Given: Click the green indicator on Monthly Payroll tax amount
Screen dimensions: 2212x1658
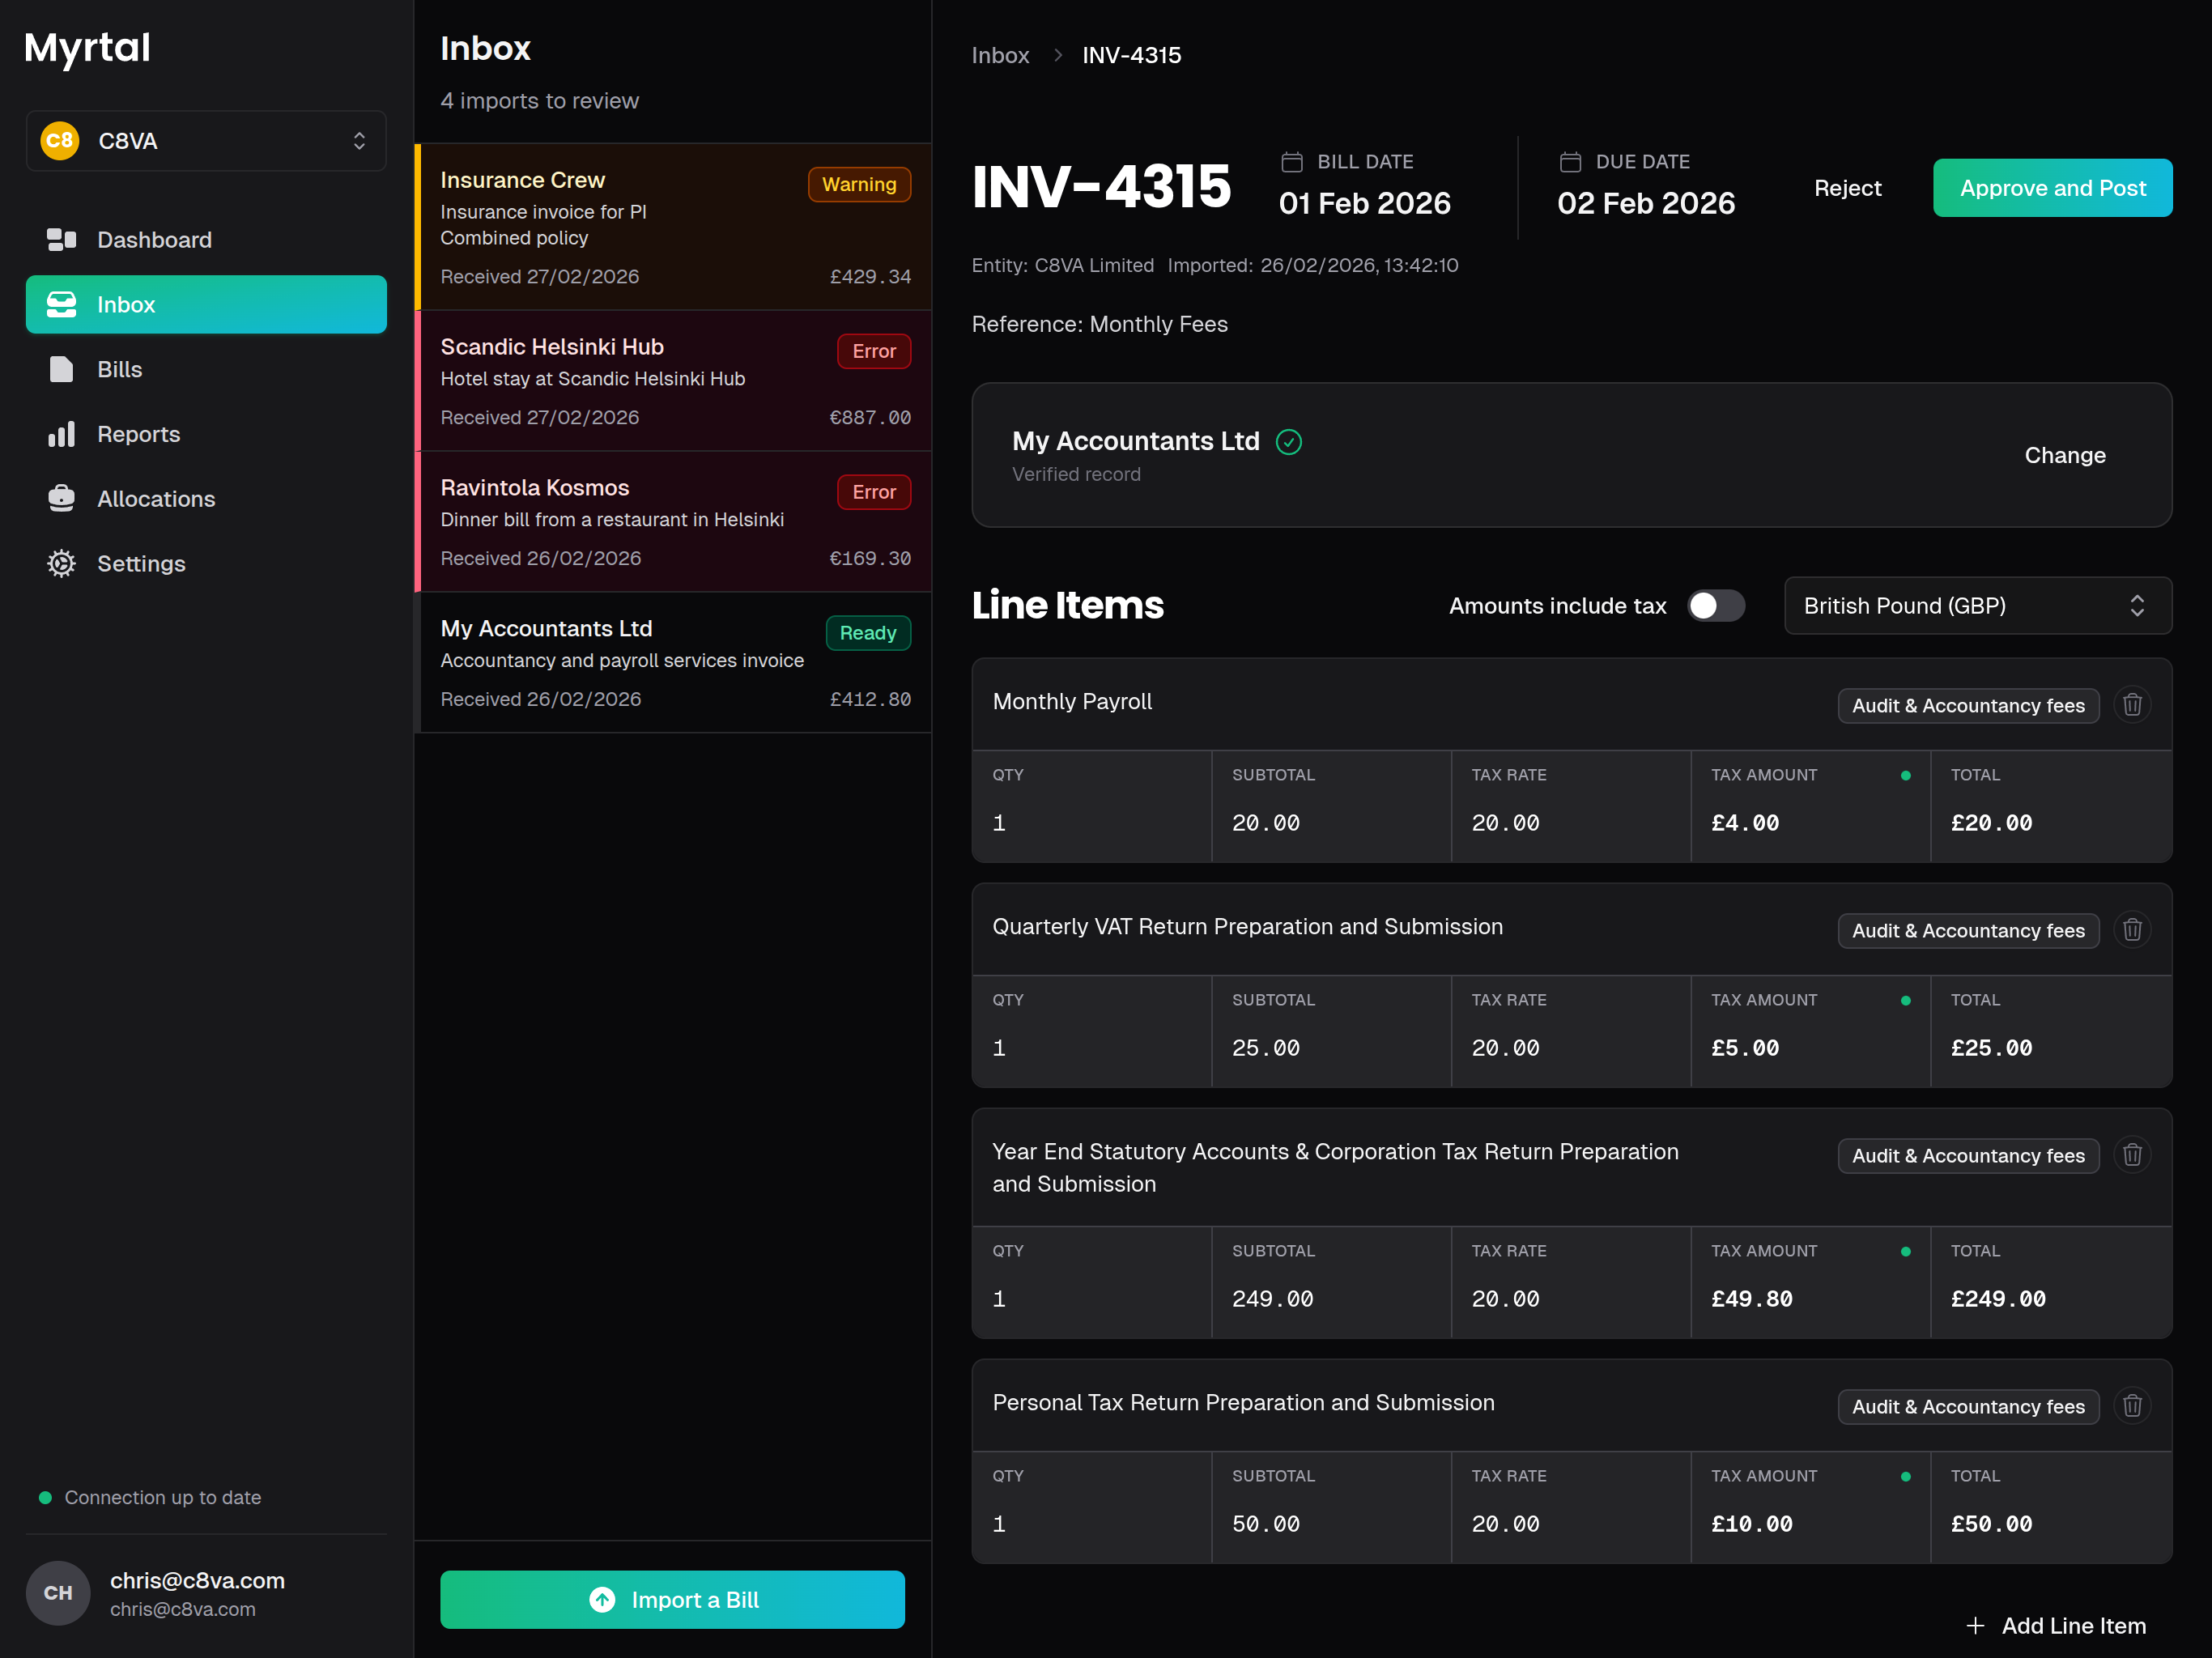Looking at the screenshot, I should (1906, 775).
